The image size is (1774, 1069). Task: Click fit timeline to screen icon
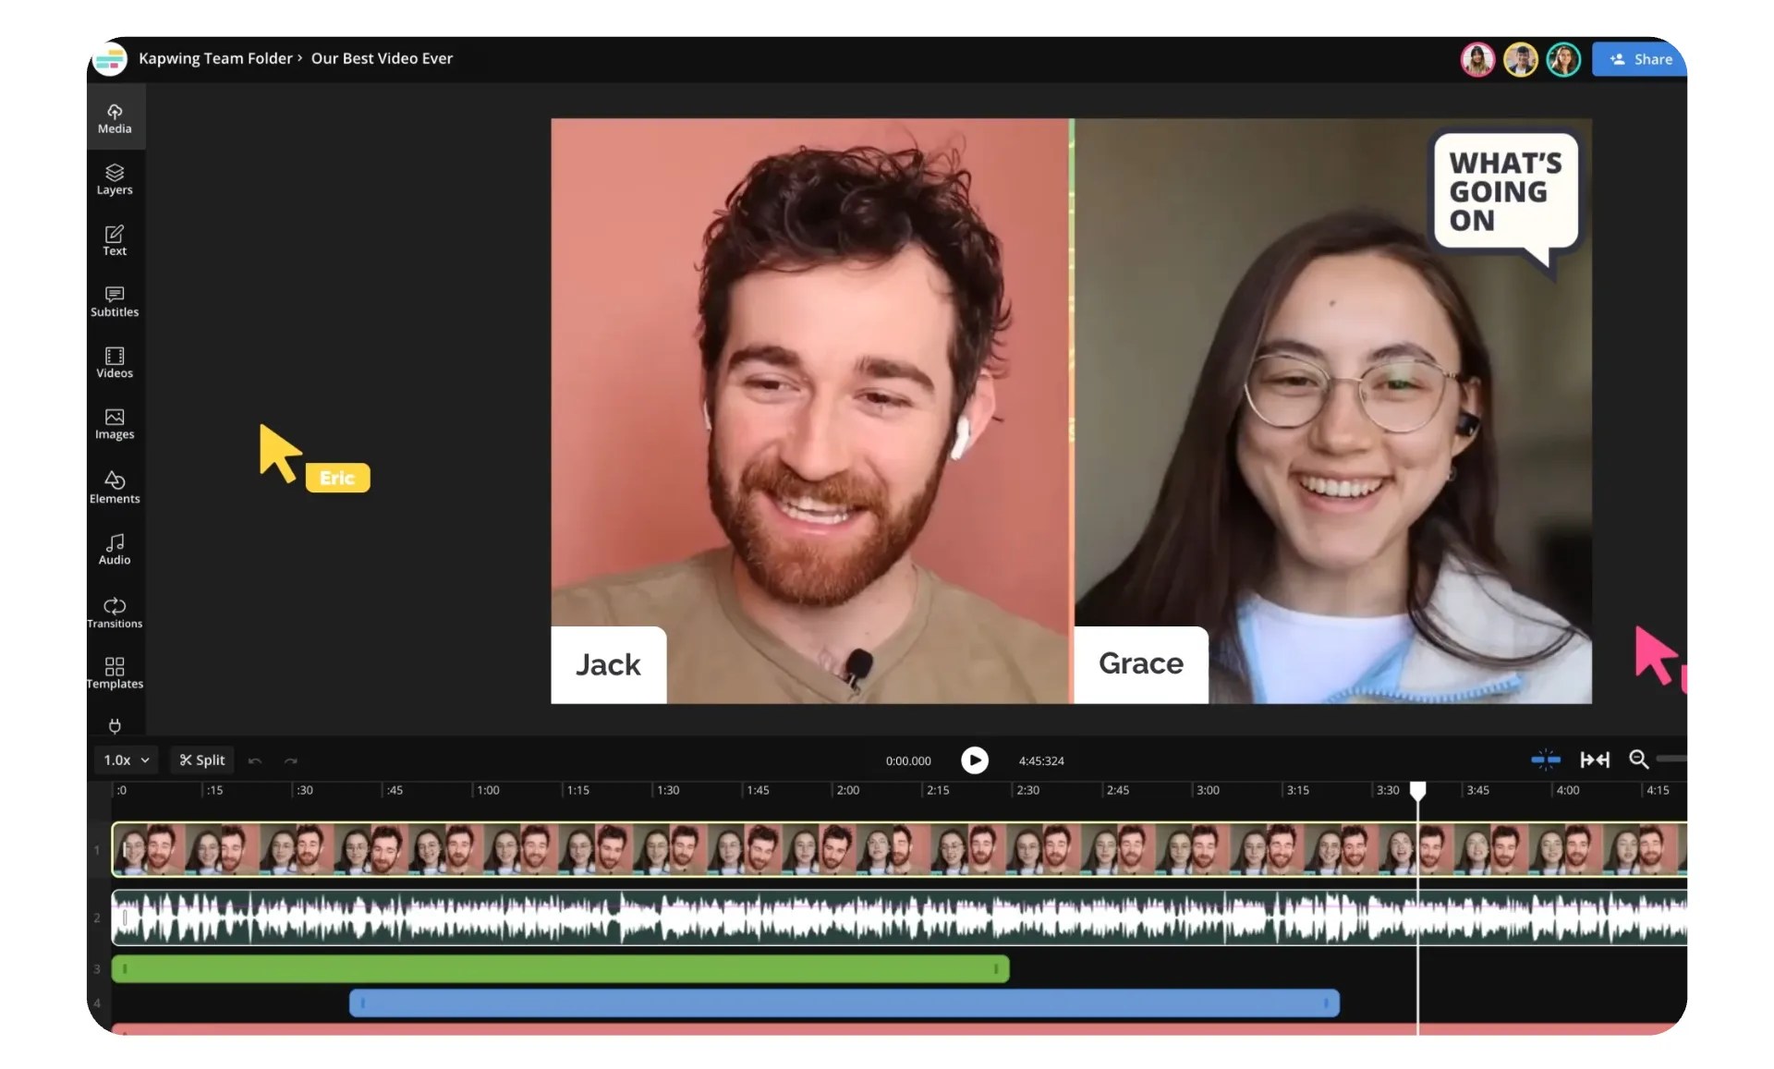pyautogui.click(x=1594, y=759)
